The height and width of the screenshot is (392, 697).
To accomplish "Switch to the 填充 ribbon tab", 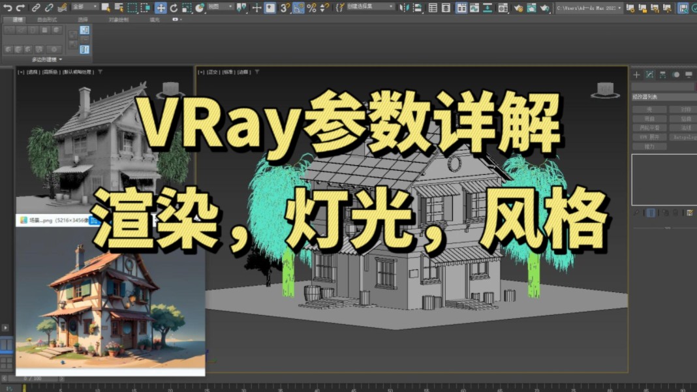I will [154, 20].
